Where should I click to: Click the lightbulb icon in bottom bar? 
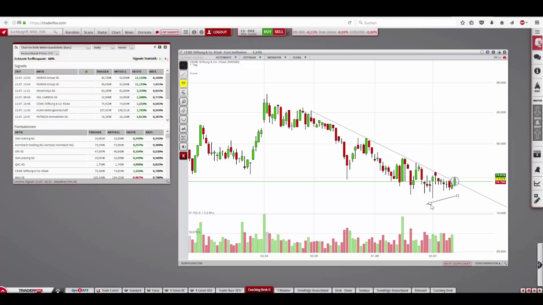pyautogui.click(x=58, y=291)
